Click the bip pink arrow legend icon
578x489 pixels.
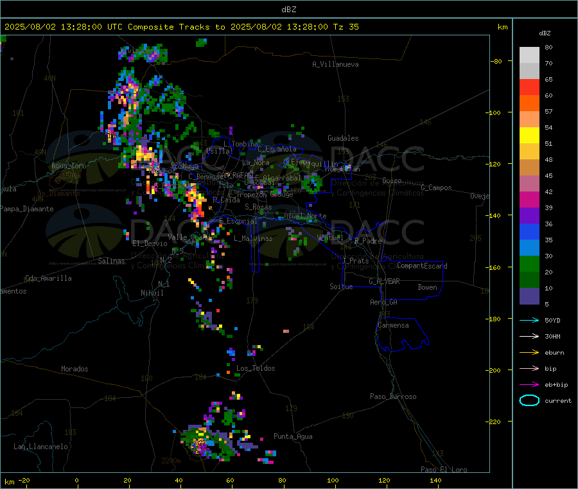pos(529,368)
